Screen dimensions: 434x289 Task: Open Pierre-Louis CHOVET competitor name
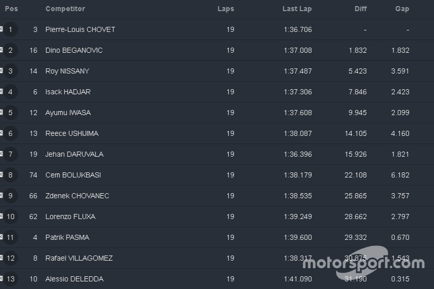(x=80, y=29)
